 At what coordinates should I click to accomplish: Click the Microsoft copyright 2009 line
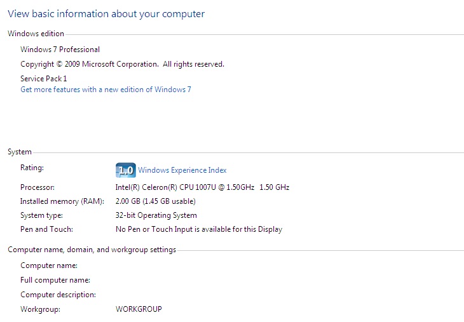click(122, 64)
